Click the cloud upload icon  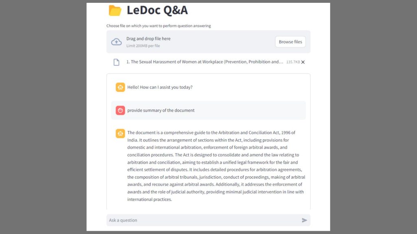tap(116, 42)
